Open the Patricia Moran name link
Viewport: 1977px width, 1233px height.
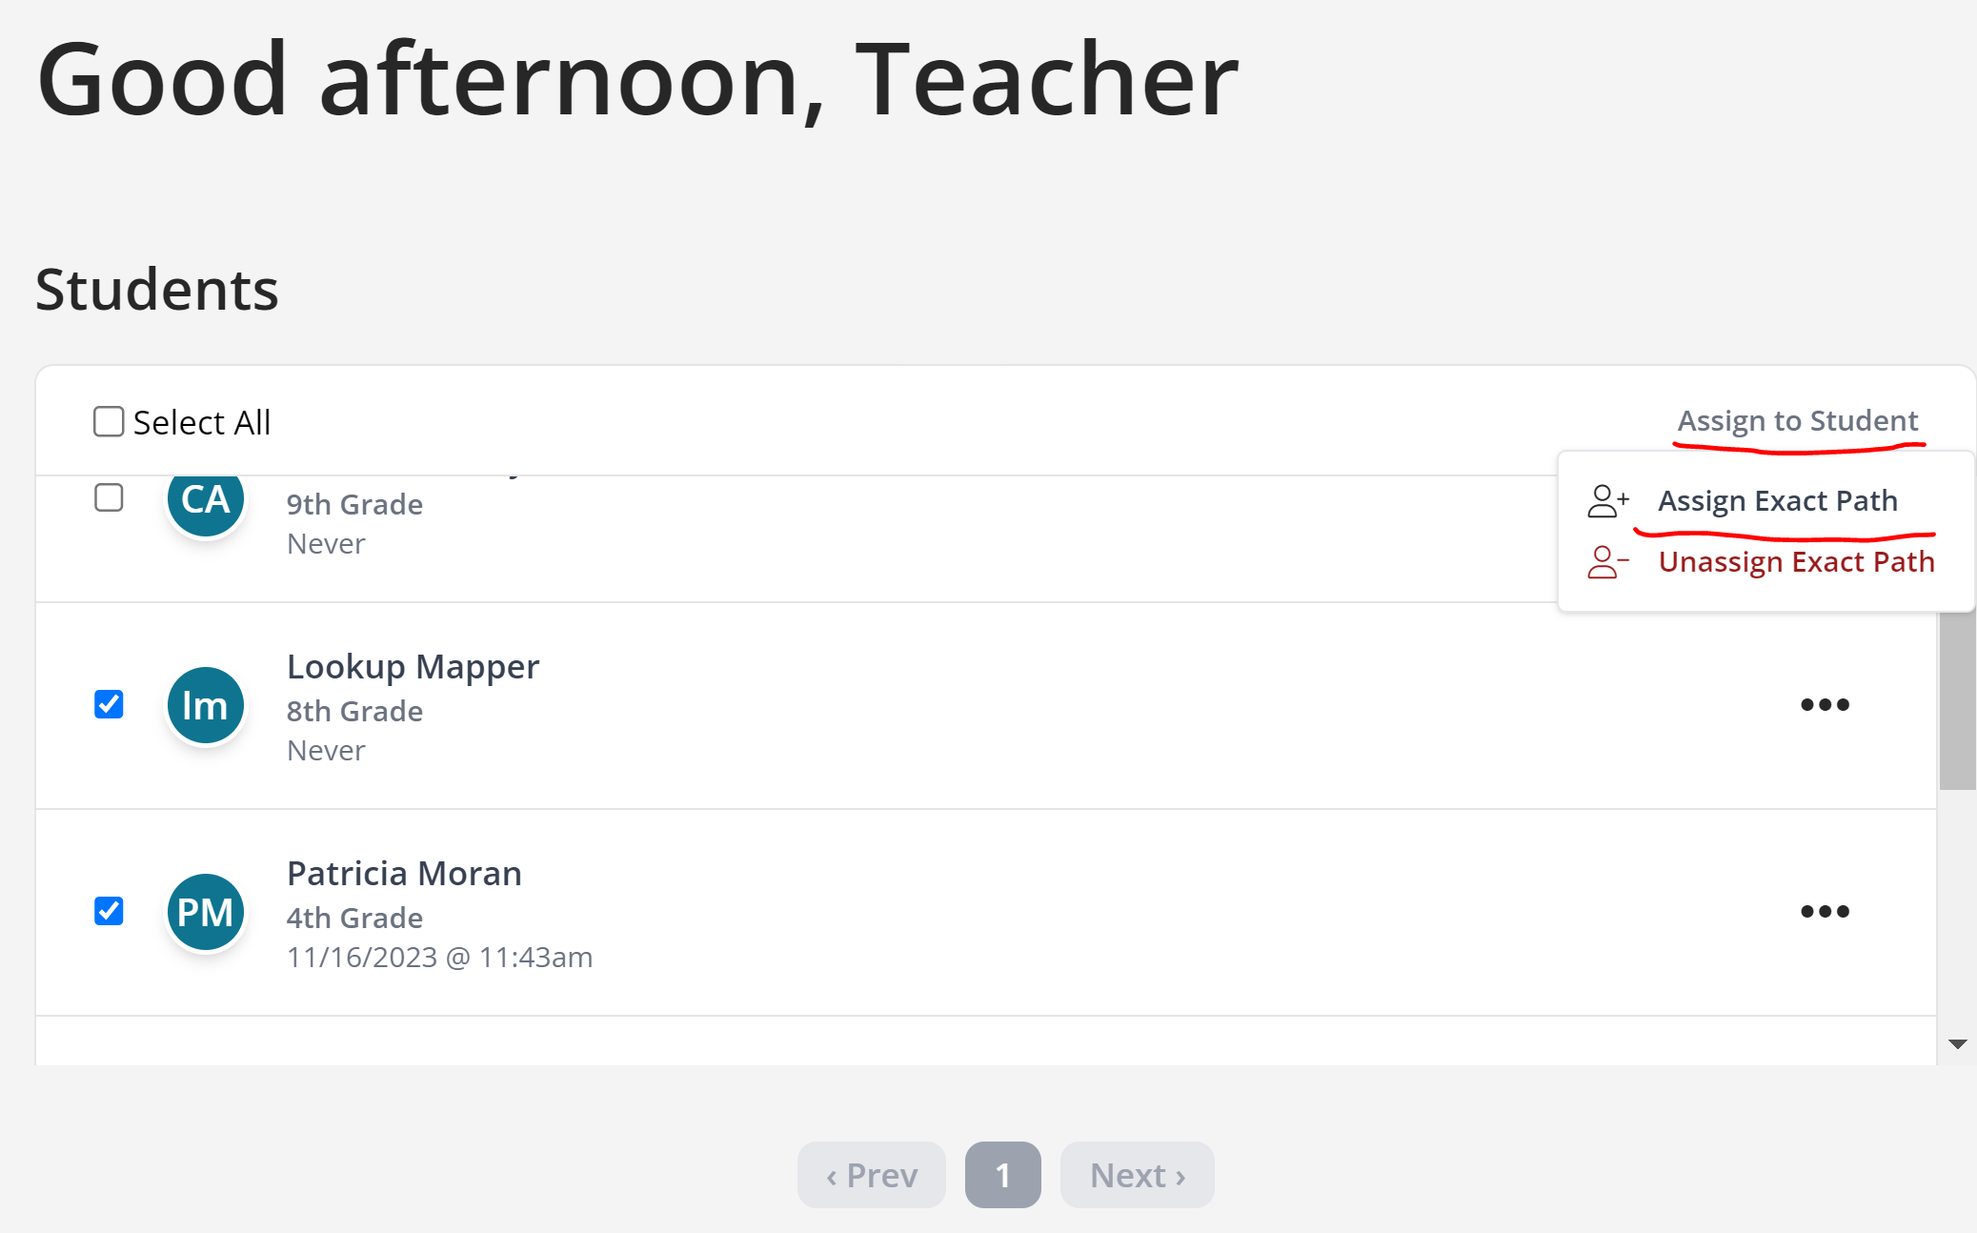[x=404, y=873]
